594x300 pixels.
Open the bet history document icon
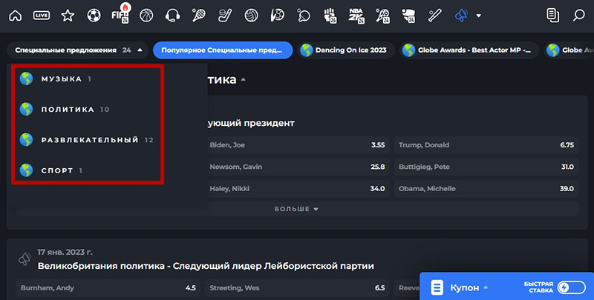coord(552,16)
